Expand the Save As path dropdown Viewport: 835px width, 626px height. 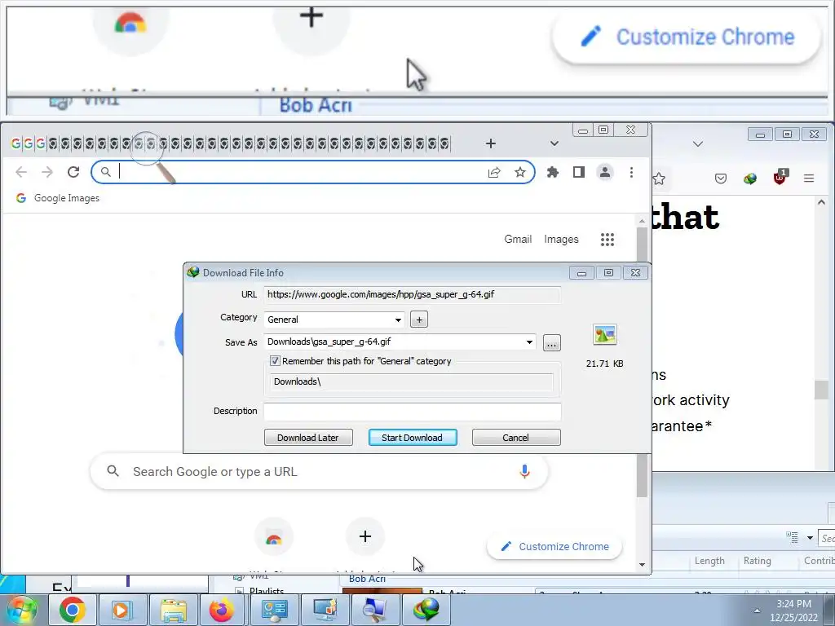[x=529, y=342]
